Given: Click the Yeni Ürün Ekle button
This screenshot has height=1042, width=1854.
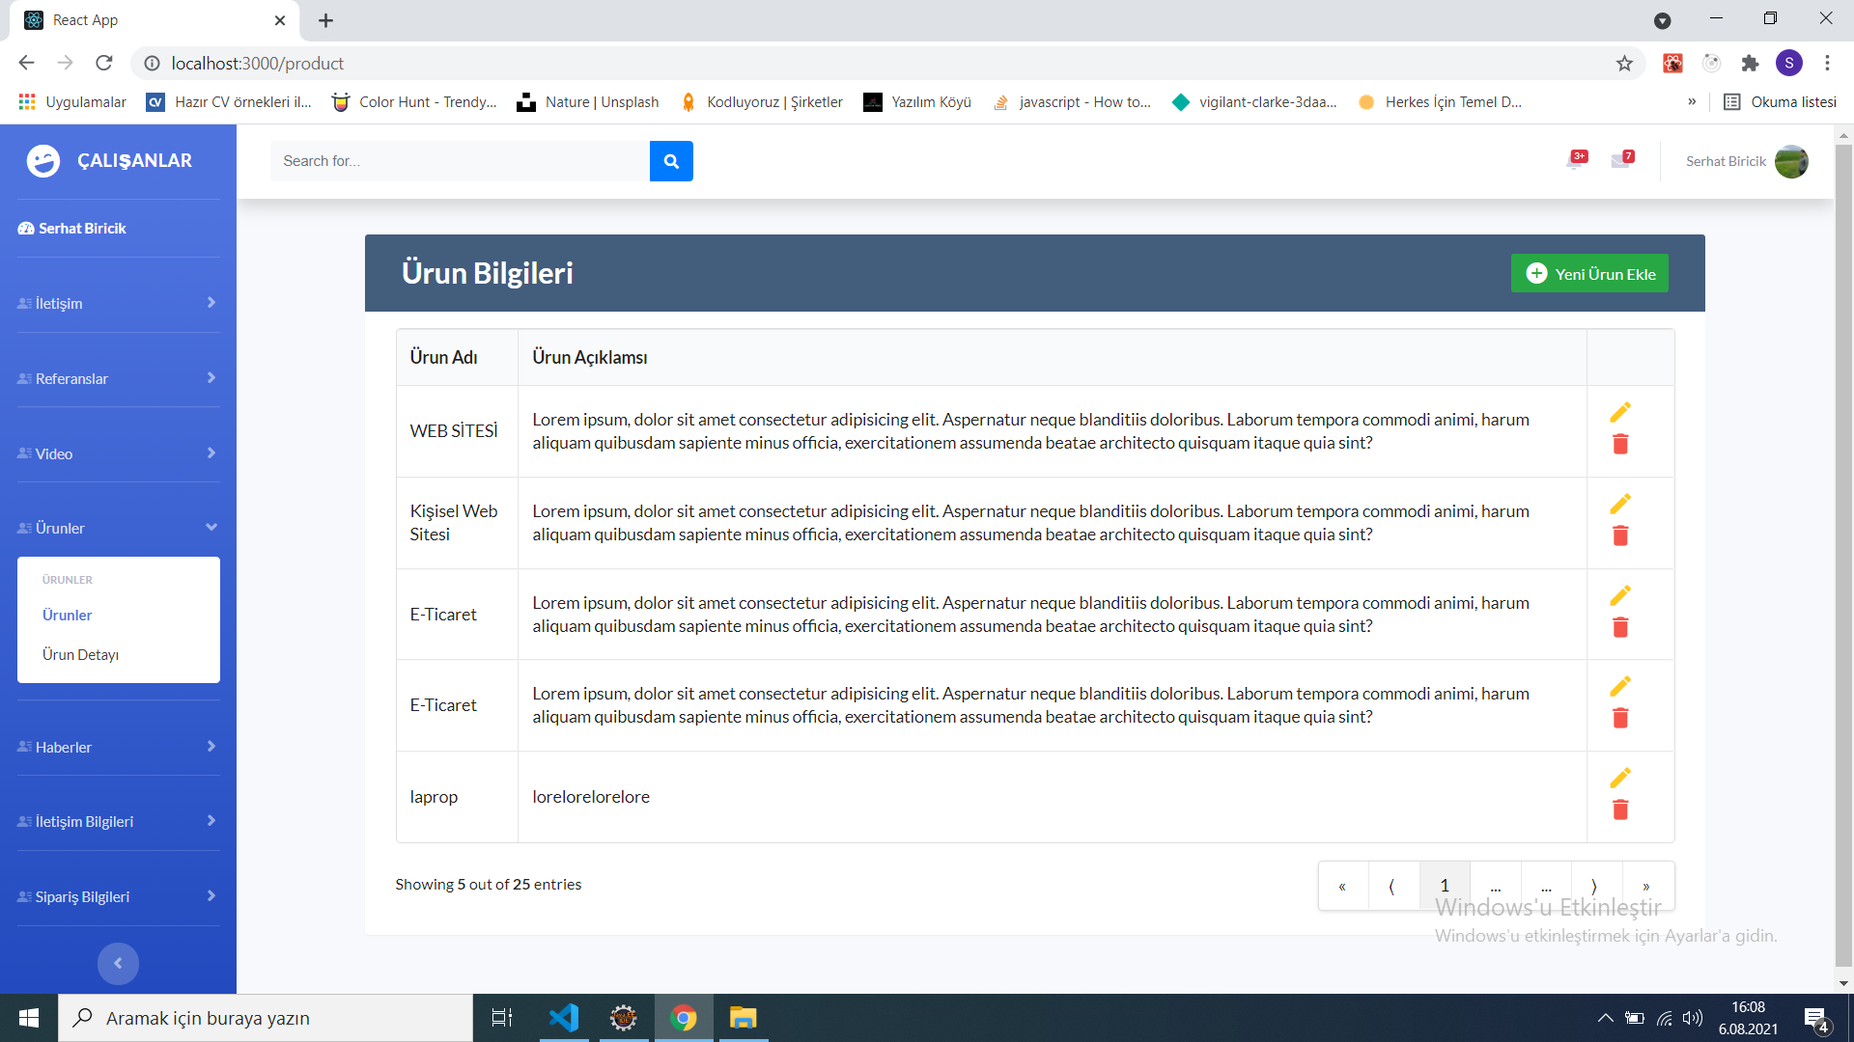Looking at the screenshot, I should click(1588, 273).
